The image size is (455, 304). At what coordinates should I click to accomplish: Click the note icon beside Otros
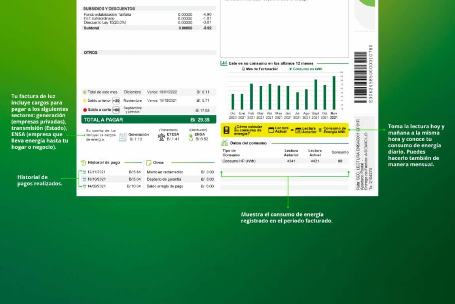(149, 163)
